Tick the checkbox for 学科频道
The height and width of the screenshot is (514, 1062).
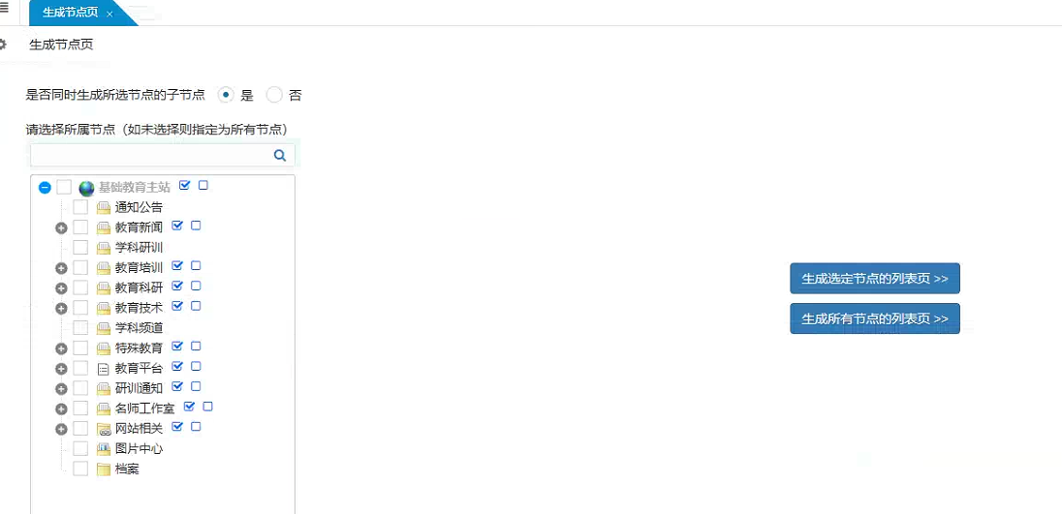80,328
